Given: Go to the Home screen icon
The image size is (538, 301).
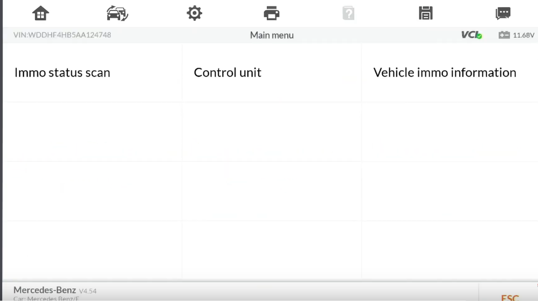Looking at the screenshot, I should pyautogui.click(x=41, y=14).
